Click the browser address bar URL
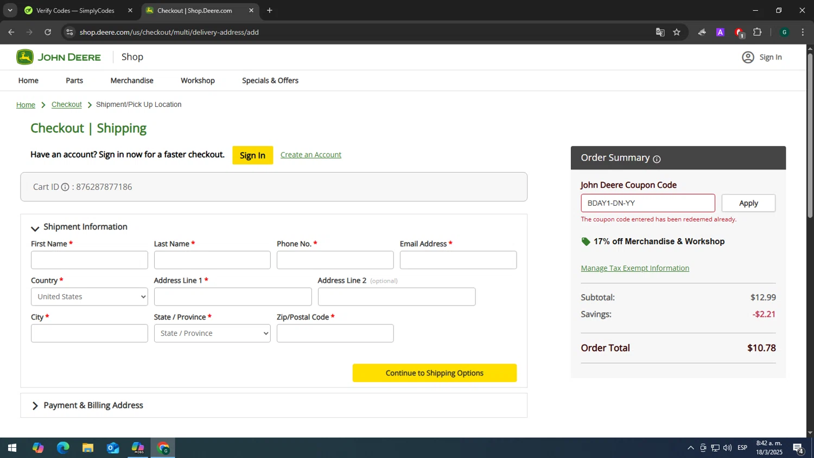The image size is (814, 458). [x=169, y=32]
